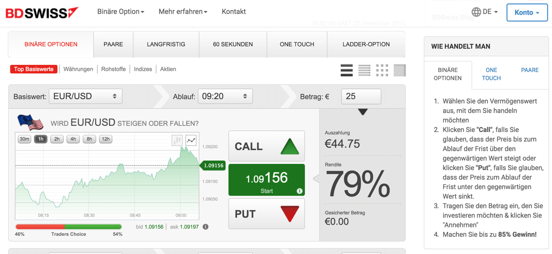The image size is (552, 254).
Task: Set chart timeframe to 4h
Action: pyautogui.click(x=73, y=139)
